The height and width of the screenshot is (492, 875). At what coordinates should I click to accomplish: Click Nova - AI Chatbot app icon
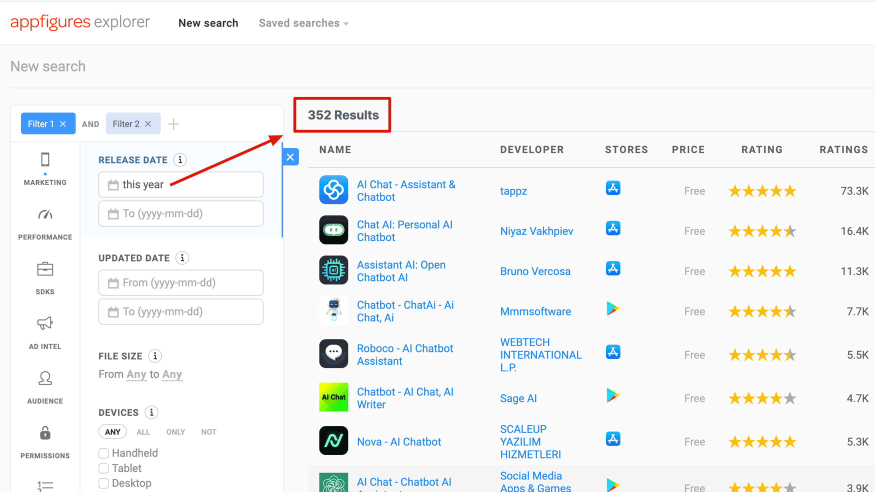point(333,440)
